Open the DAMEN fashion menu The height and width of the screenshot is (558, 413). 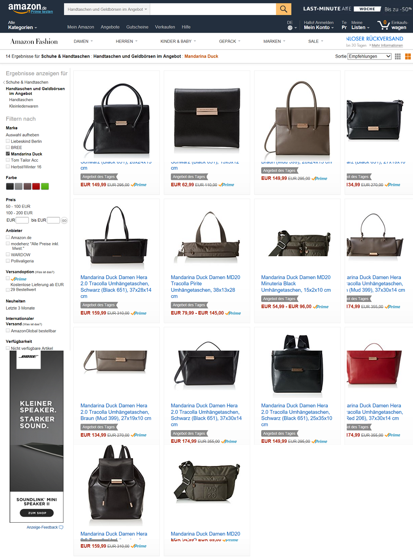point(83,41)
